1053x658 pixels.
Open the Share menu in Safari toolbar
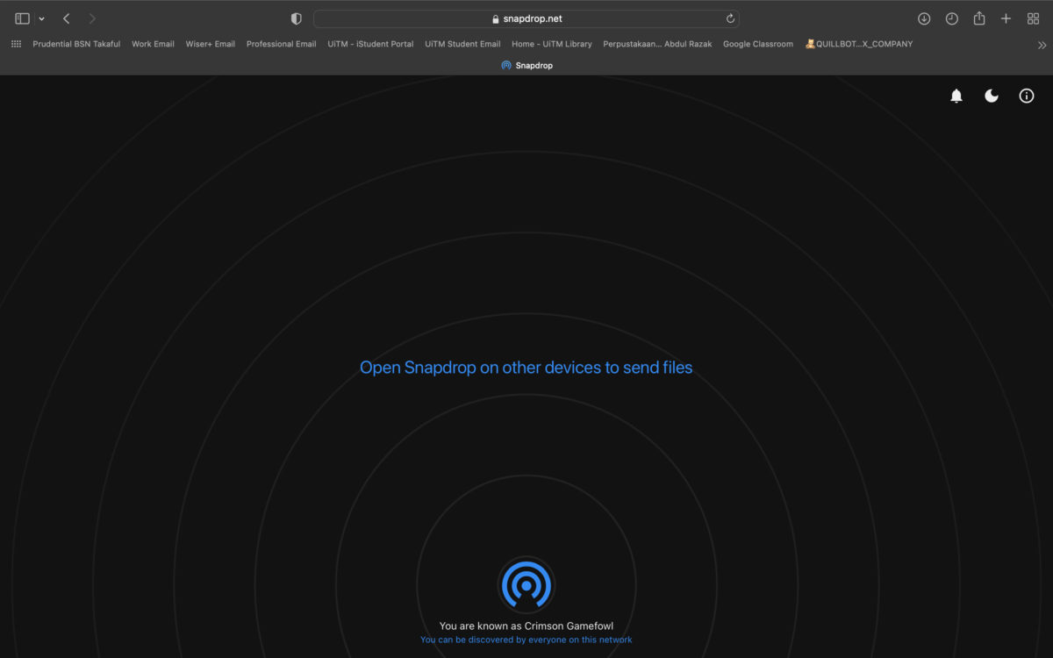979,18
